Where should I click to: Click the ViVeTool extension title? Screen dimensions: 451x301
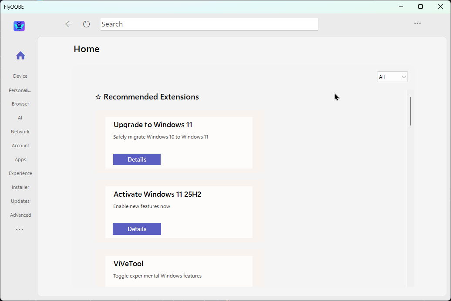tap(128, 264)
